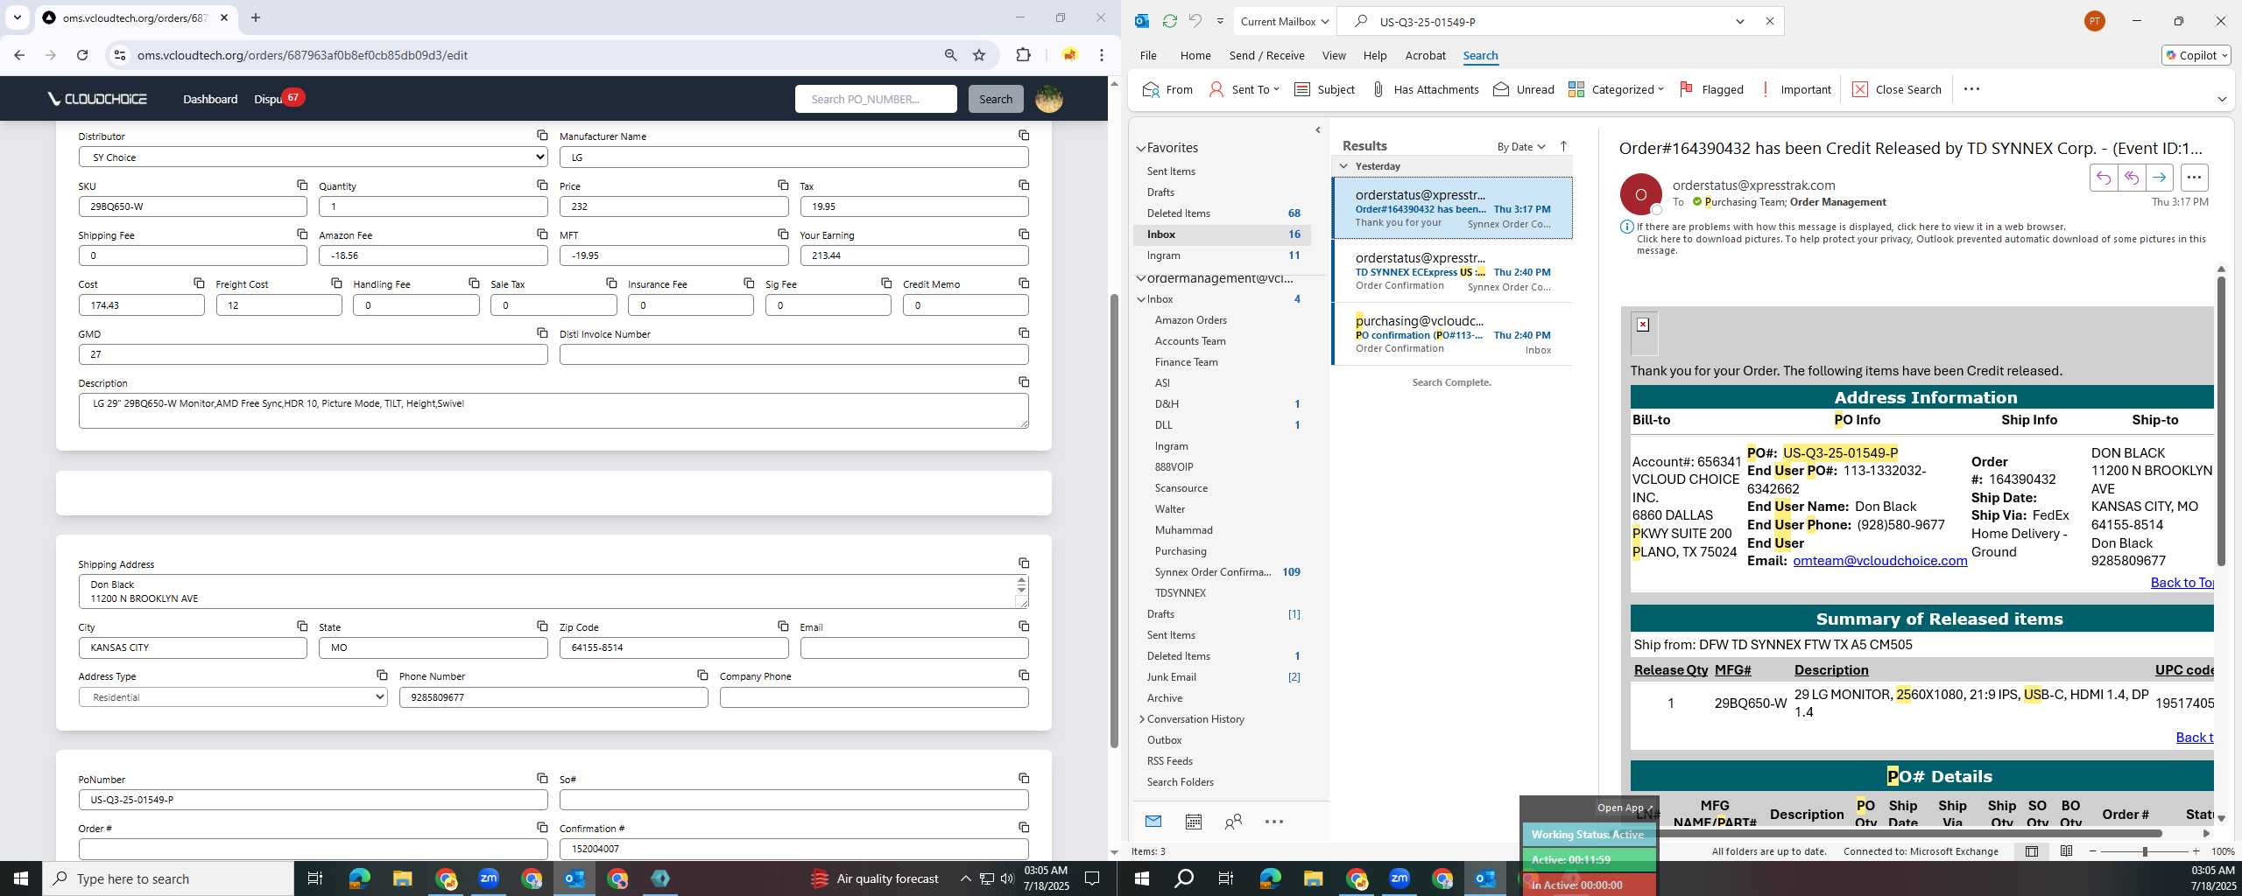Open more actions ellipsis in Outlook message

(2194, 178)
